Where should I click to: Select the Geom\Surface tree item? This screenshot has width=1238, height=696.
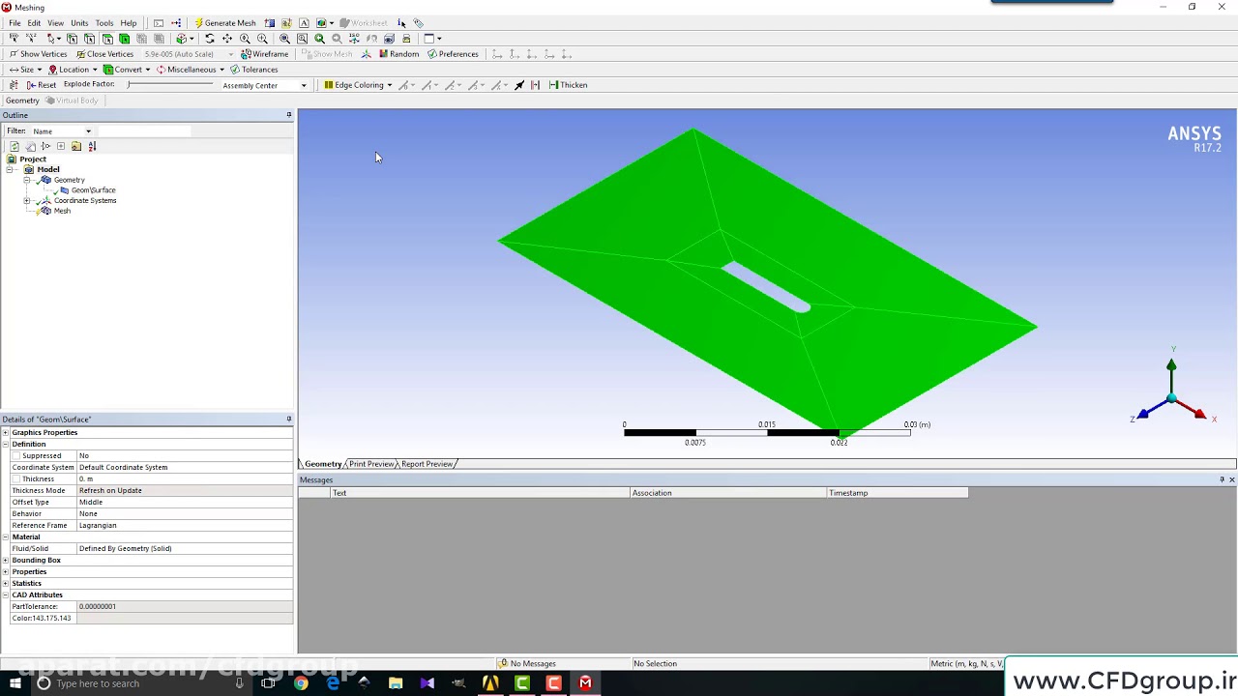[x=93, y=190]
